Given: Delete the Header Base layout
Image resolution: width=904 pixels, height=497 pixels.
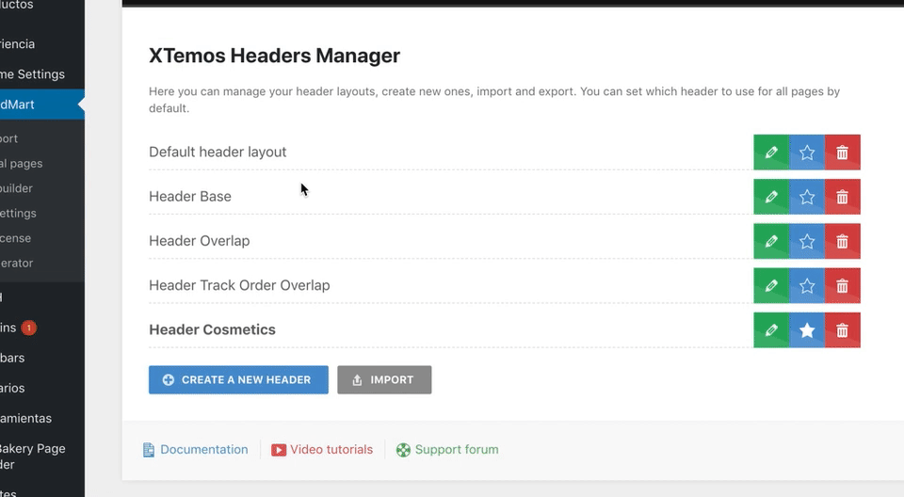Looking at the screenshot, I should (x=842, y=197).
